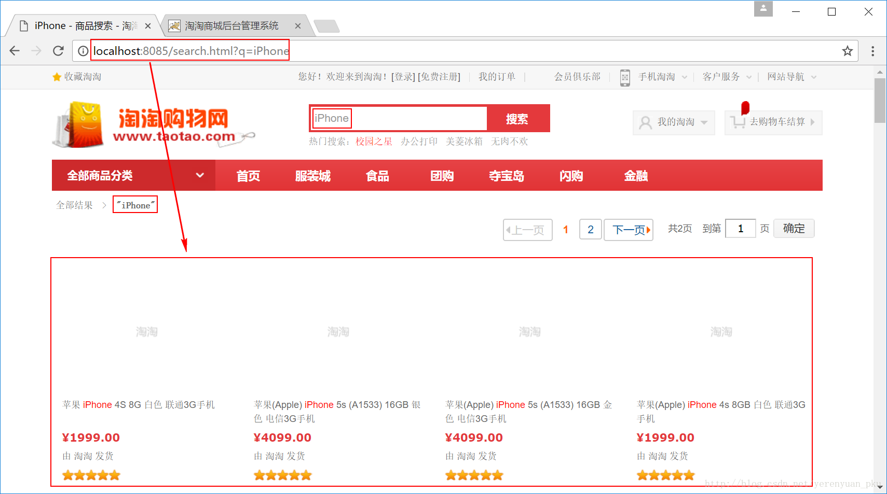Open the 闪购 nav item
Image resolution: width=887 pixels, height=494 pixels.
(571, 176)
